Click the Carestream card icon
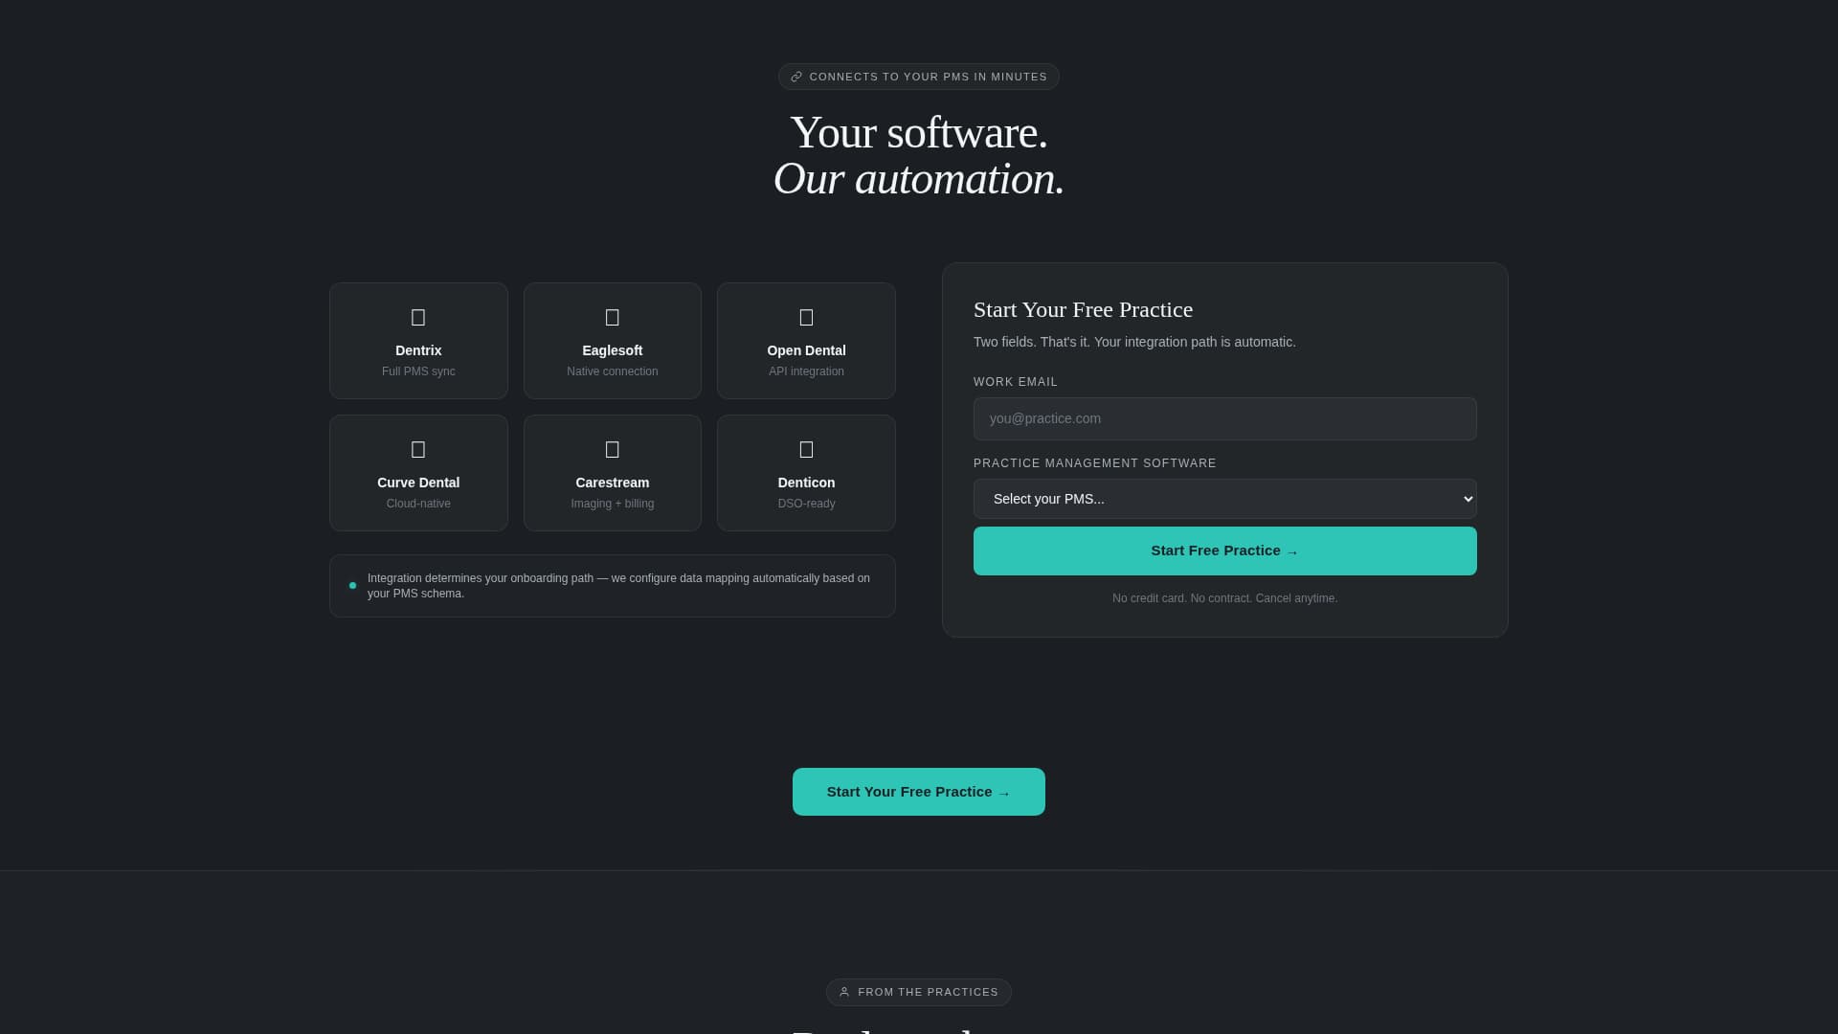 pos(613,449)
